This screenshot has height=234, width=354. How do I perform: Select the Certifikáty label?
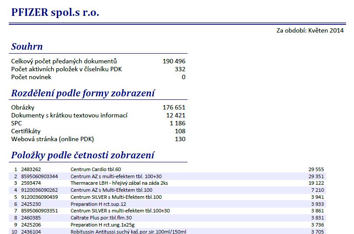(x=26, y=131)
